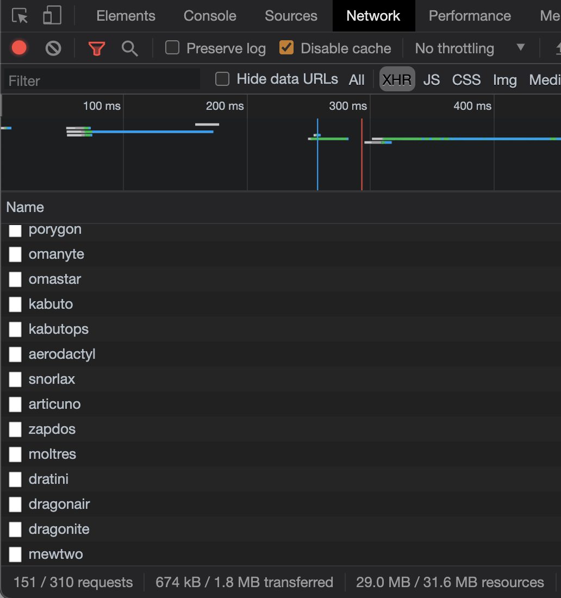The width and height of the screenshot is (561, 598).
Task: Switch to the Console tab
Action: click(x=210, y=16)
